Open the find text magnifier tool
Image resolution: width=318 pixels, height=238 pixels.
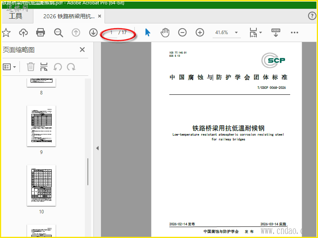(58, 33)
